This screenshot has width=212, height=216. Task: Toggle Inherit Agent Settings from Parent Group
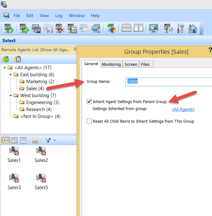89,102
